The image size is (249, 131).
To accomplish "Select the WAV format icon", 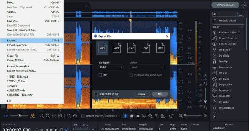I will (x=102, y=48).
